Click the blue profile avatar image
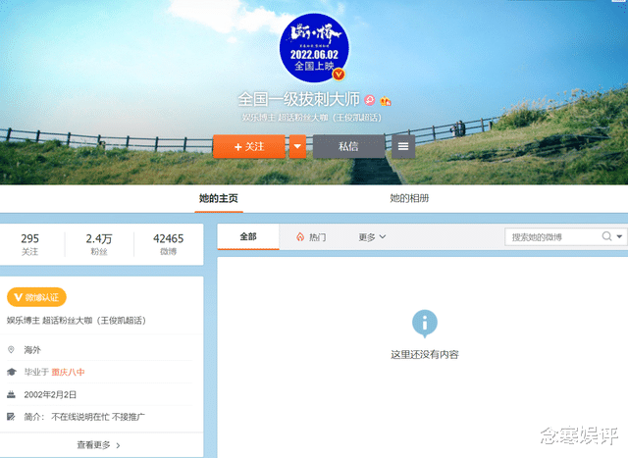 [x=314, y=48]
